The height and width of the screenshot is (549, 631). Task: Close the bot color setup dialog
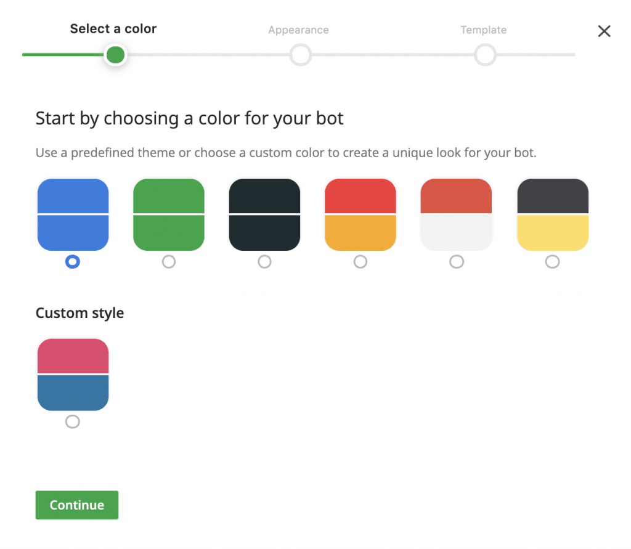[604, 31]
